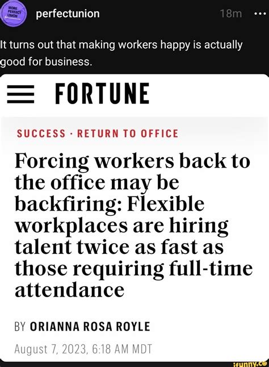Click 'good for business' in the caption

(x=45, y=62)
